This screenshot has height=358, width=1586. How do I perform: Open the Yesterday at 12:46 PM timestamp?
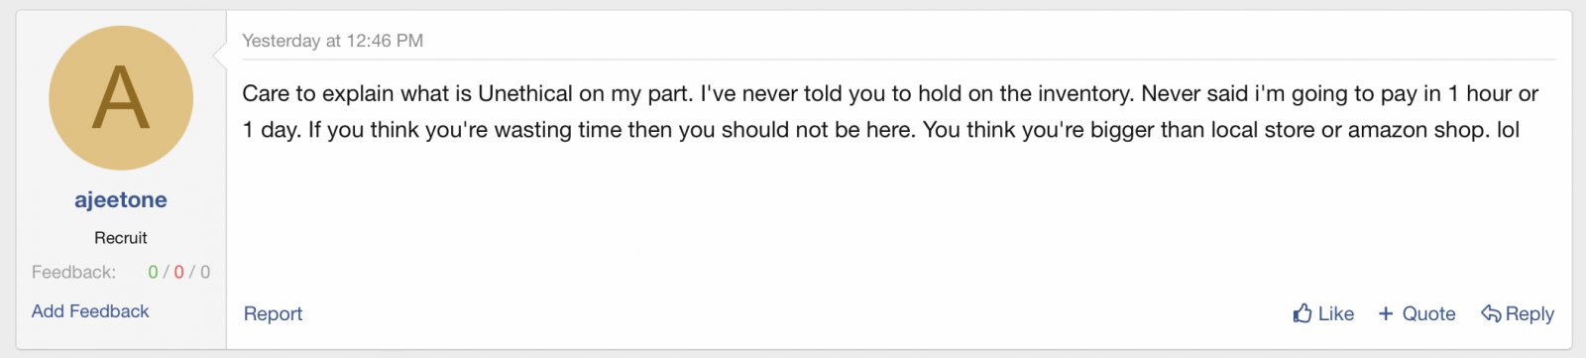(332, 41)
